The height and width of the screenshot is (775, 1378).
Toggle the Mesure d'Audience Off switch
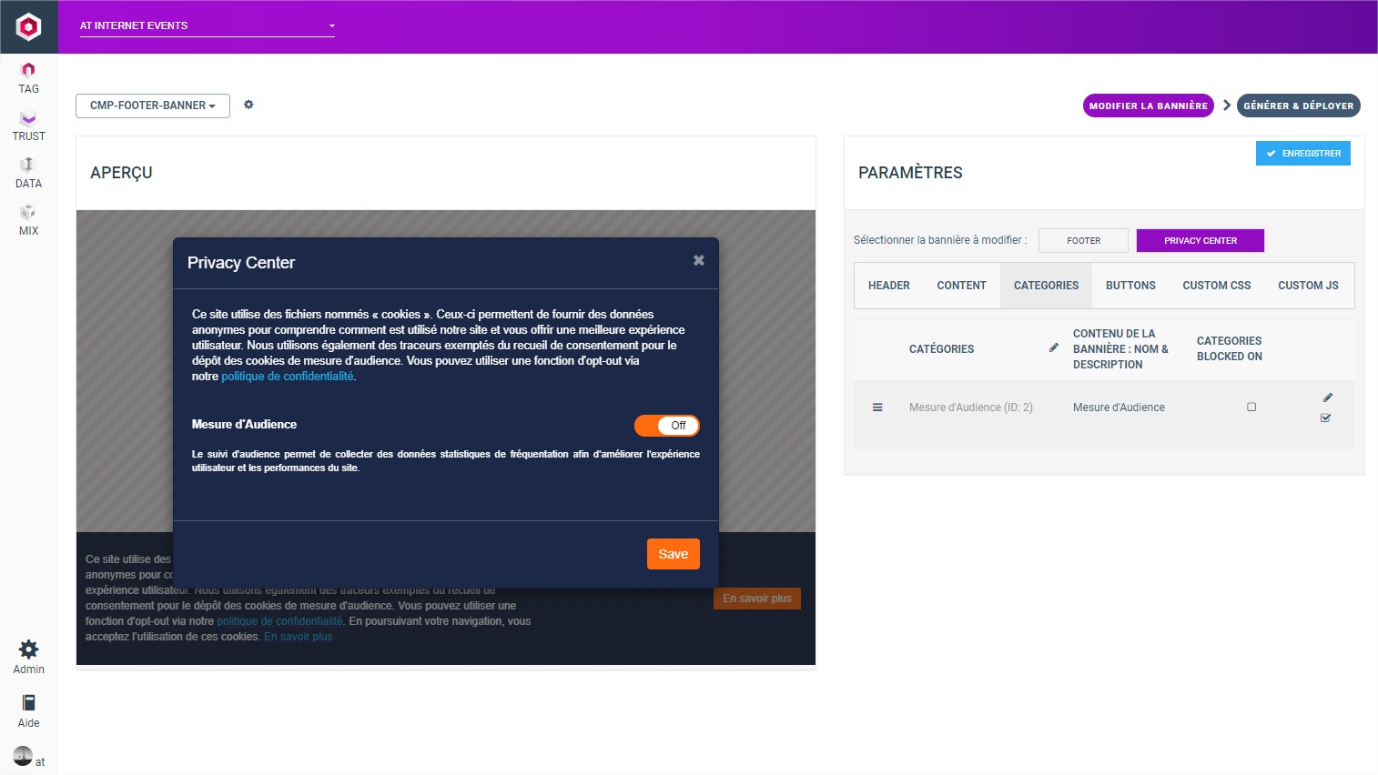point(666,426)
